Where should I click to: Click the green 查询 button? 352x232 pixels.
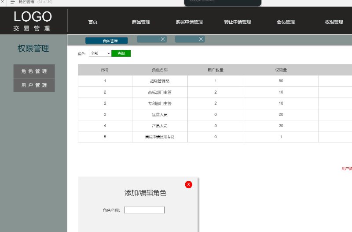tap(121, 53)
